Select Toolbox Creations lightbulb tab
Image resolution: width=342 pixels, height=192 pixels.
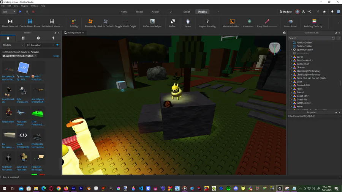click(x=54, y=38)
